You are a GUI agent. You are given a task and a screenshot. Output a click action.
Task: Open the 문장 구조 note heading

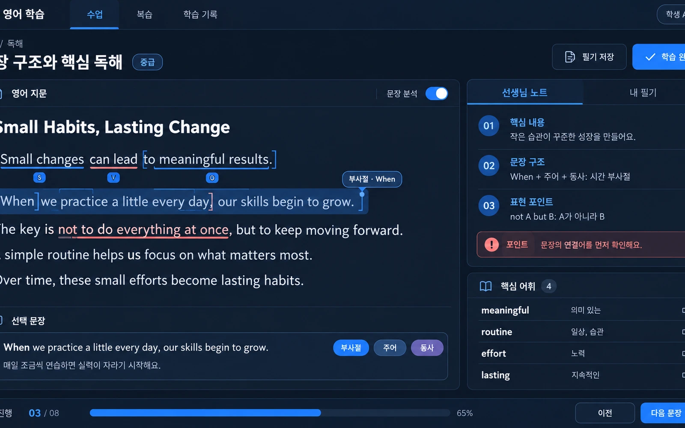(x=527, y=162)
